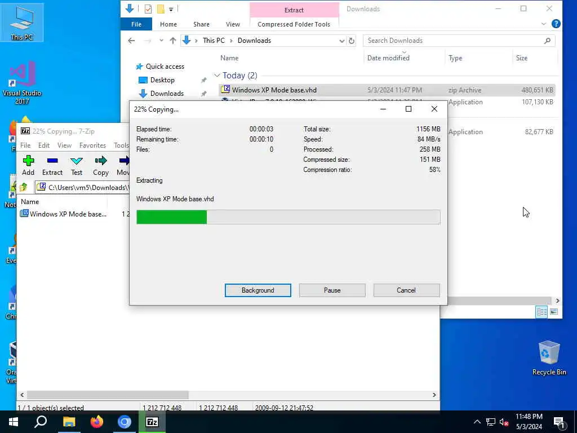Click the Extract toolbar icon in 7-Zip
The height and width of the screenshot is (433, 577).
52,165
